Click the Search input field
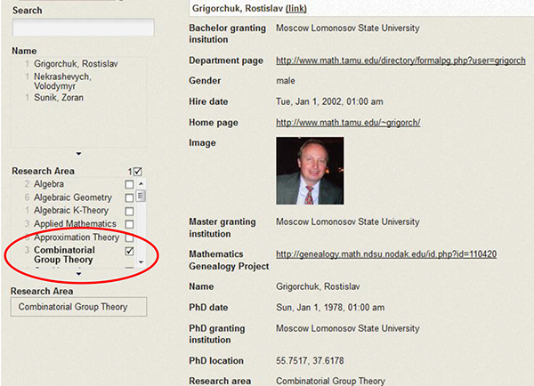This screenshot has width=534, height=386. (83, 28)
